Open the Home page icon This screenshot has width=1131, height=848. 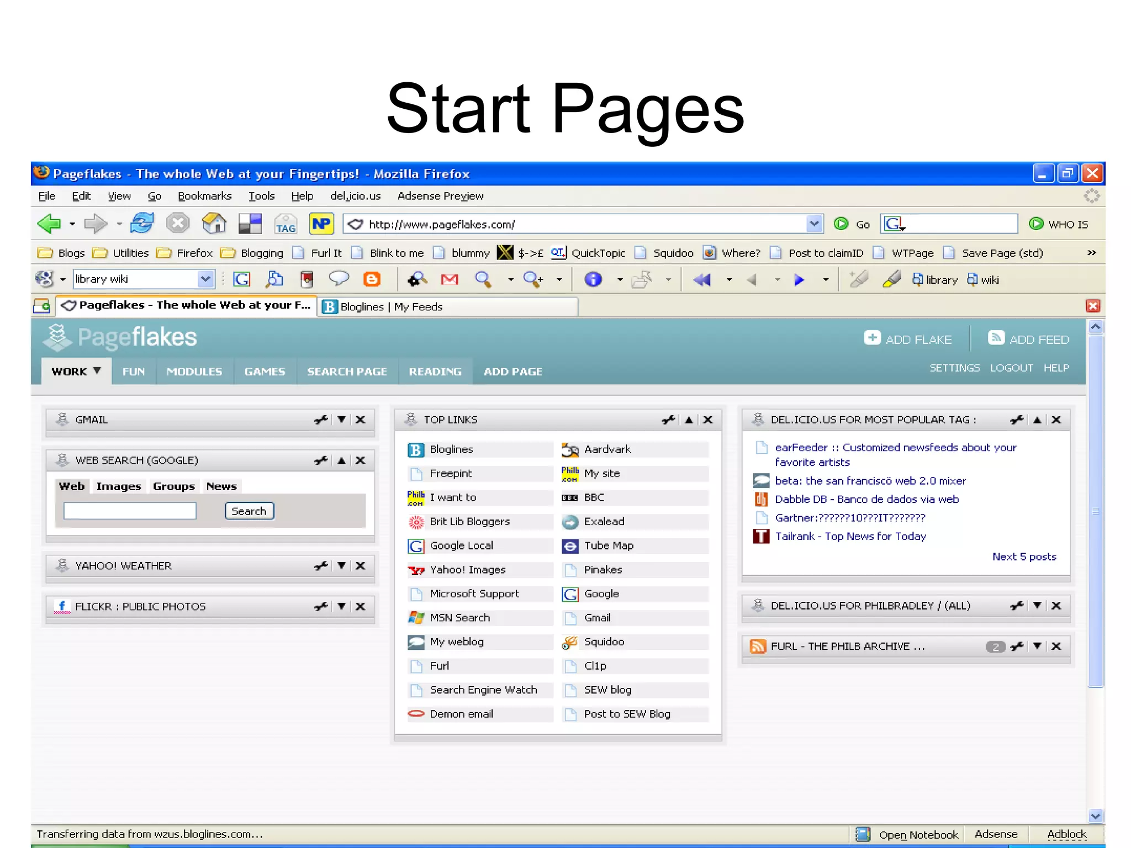[214, 224]
